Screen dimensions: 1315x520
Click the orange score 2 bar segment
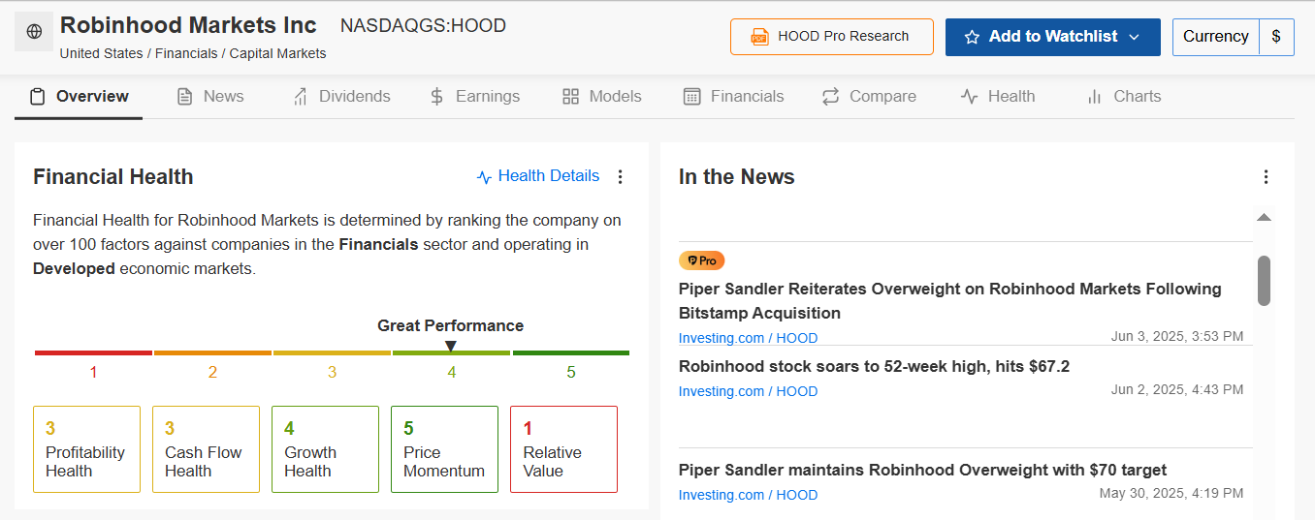click(x=212, y=352)
